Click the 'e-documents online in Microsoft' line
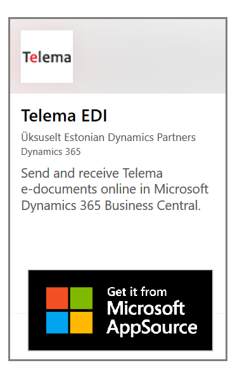 point(115,189)
